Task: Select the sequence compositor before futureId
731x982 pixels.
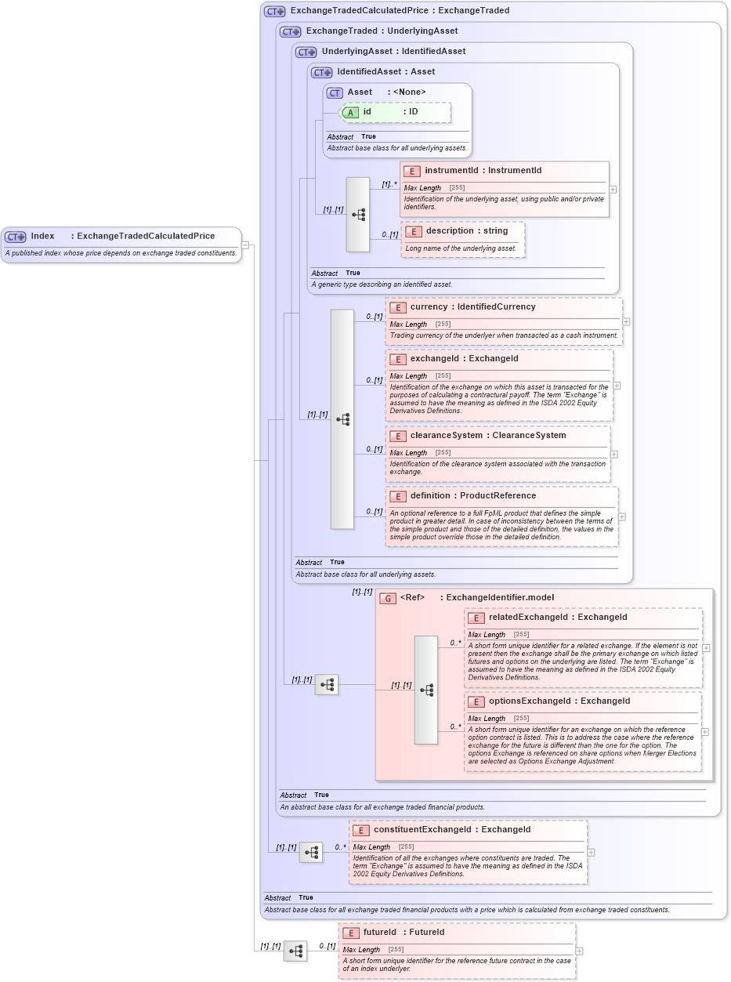Action: (295, 951)
